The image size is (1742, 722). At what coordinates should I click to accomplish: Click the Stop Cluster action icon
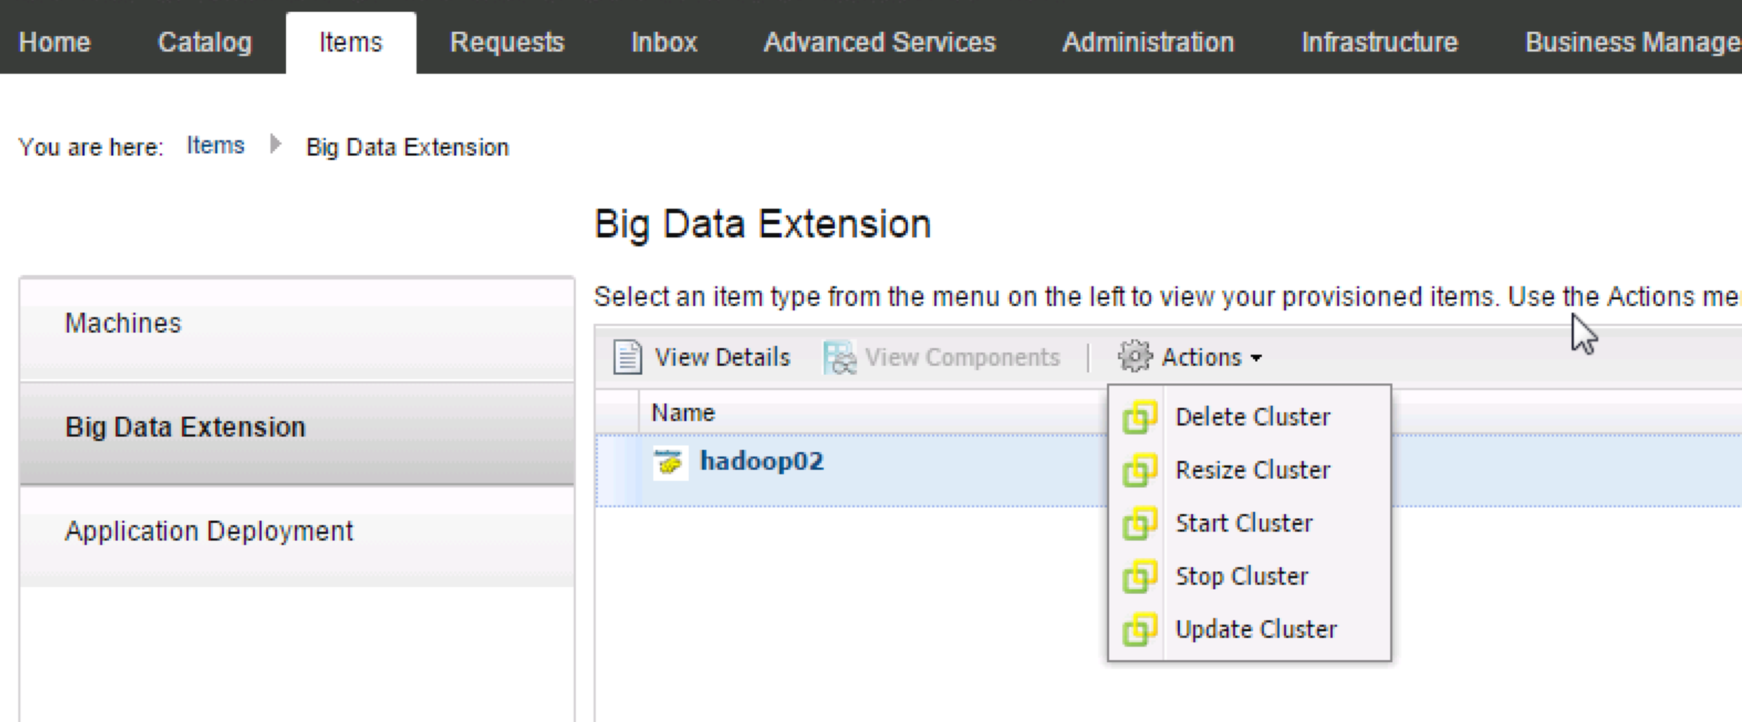(1142, 577)
